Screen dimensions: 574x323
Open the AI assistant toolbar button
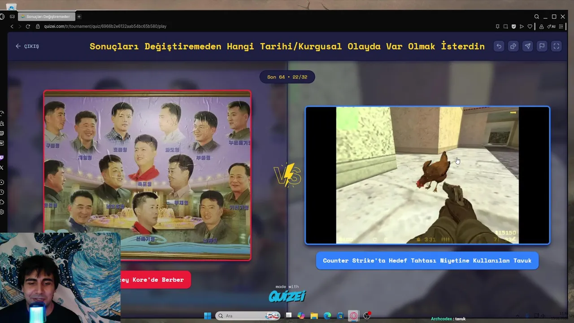551,26
